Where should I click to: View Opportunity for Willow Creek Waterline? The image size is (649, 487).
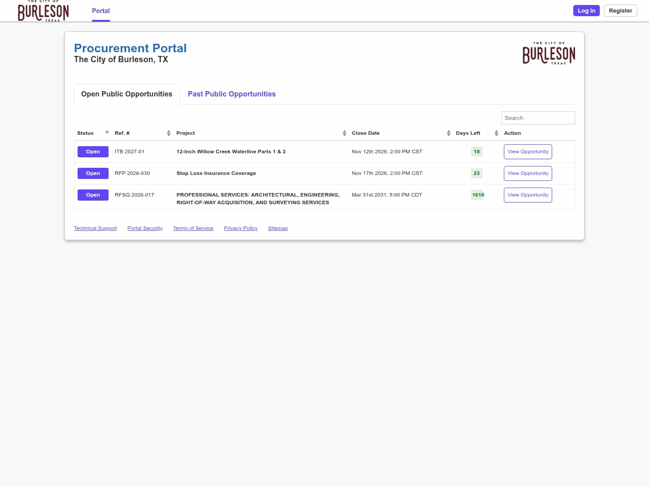[x=528, y=152]
